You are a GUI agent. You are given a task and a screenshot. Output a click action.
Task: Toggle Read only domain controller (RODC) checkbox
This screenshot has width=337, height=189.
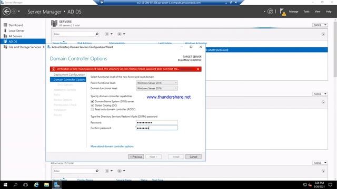tap(92, 109)
